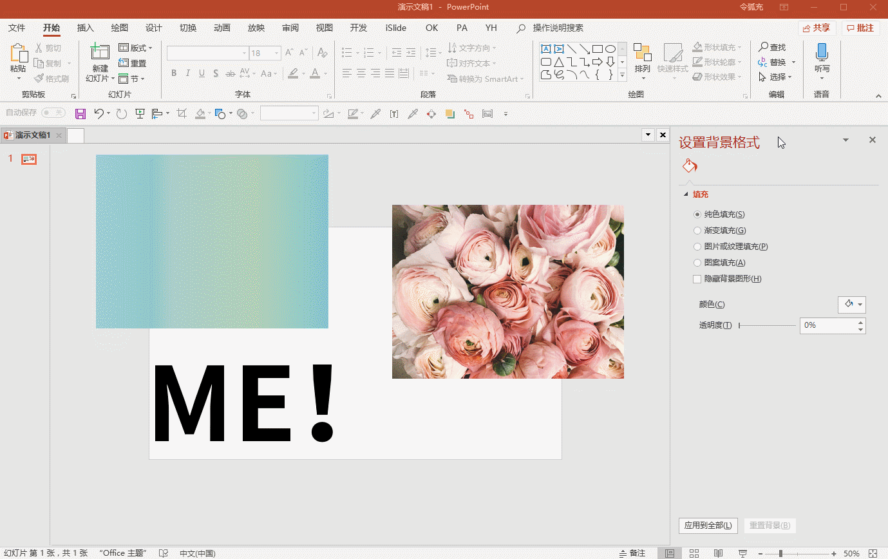
Task: Check Hide background graphics checkbox
Action: coord(697,279)
